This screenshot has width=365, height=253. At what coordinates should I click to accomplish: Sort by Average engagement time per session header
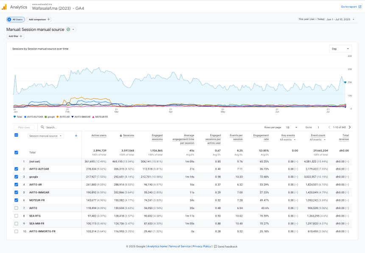(183, 139)
